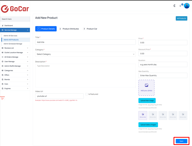Click the Next button
Image resolution: width=192 pixels, height=146 pixels.
pos(182,141)
